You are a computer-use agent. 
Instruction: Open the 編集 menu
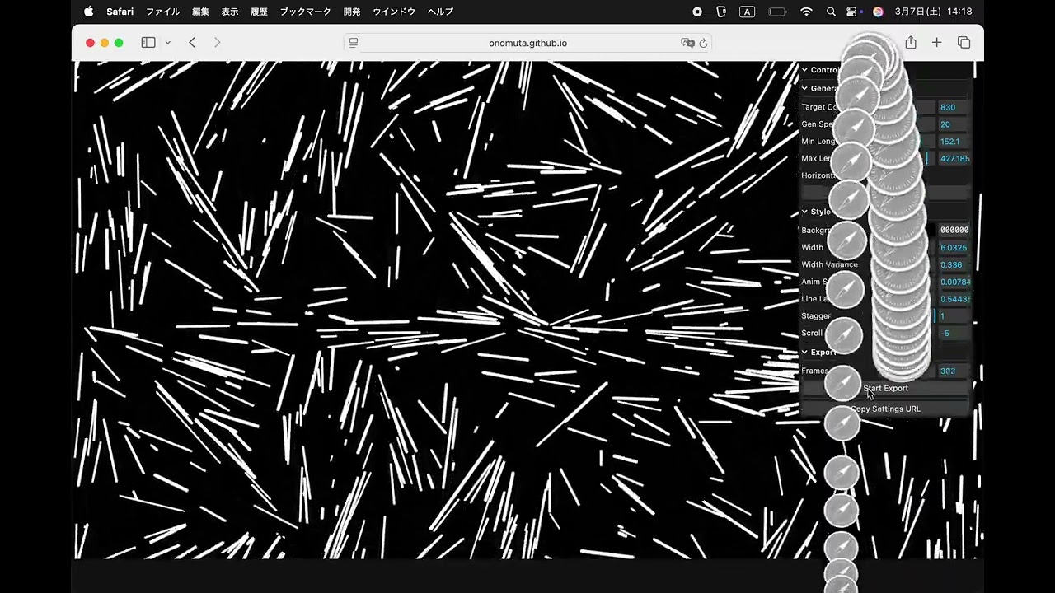[200, 12]
